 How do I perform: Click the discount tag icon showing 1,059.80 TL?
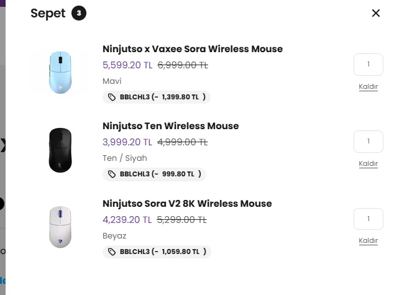click(112, 252)
